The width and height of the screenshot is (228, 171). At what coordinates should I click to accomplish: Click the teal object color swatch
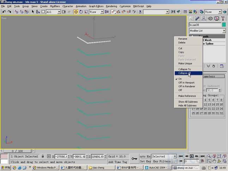pyautogui.click(x=224, y=25)
